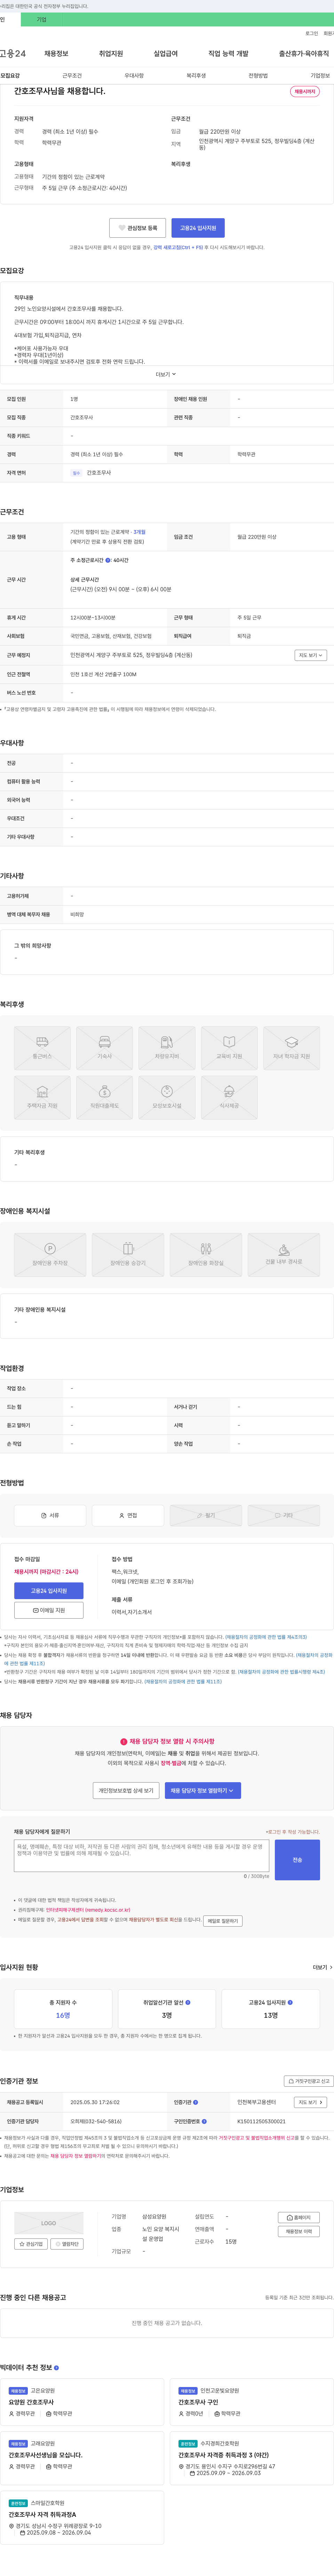Click the 열람제한 button
This screenshot has width=334, height=2576.
67,2244
